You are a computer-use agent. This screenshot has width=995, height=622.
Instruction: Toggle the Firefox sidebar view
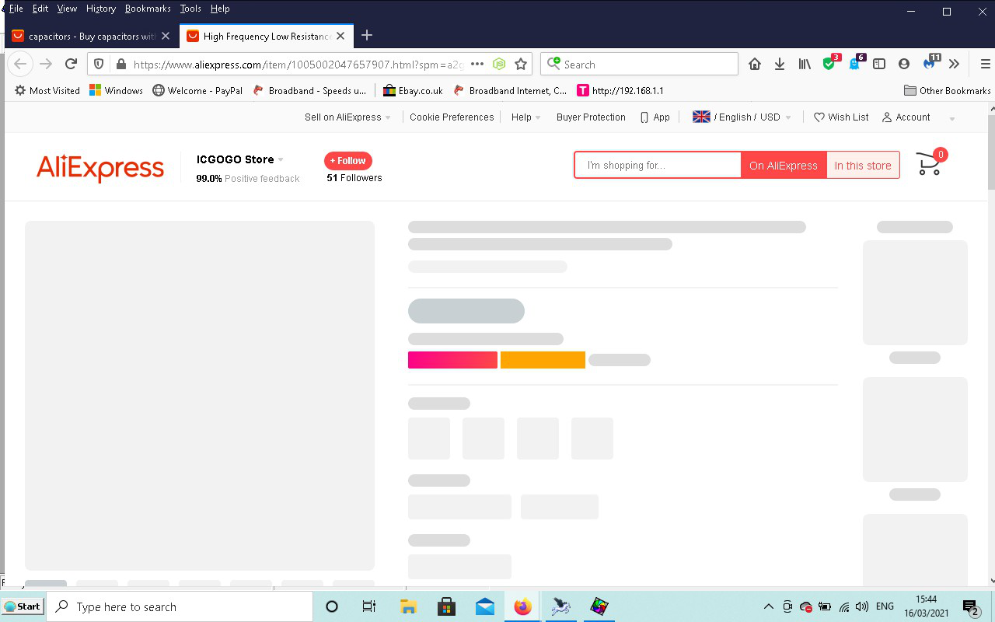pos(879,65)
